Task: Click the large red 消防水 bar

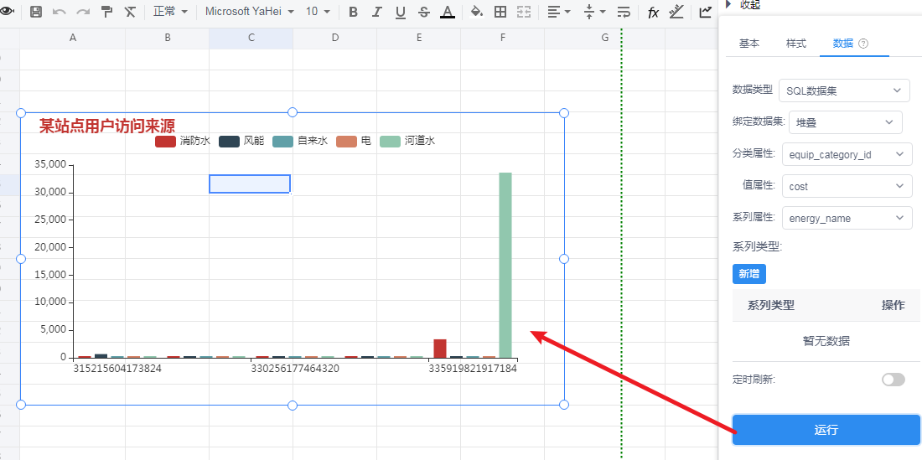Action: click(x=440, y=349)
